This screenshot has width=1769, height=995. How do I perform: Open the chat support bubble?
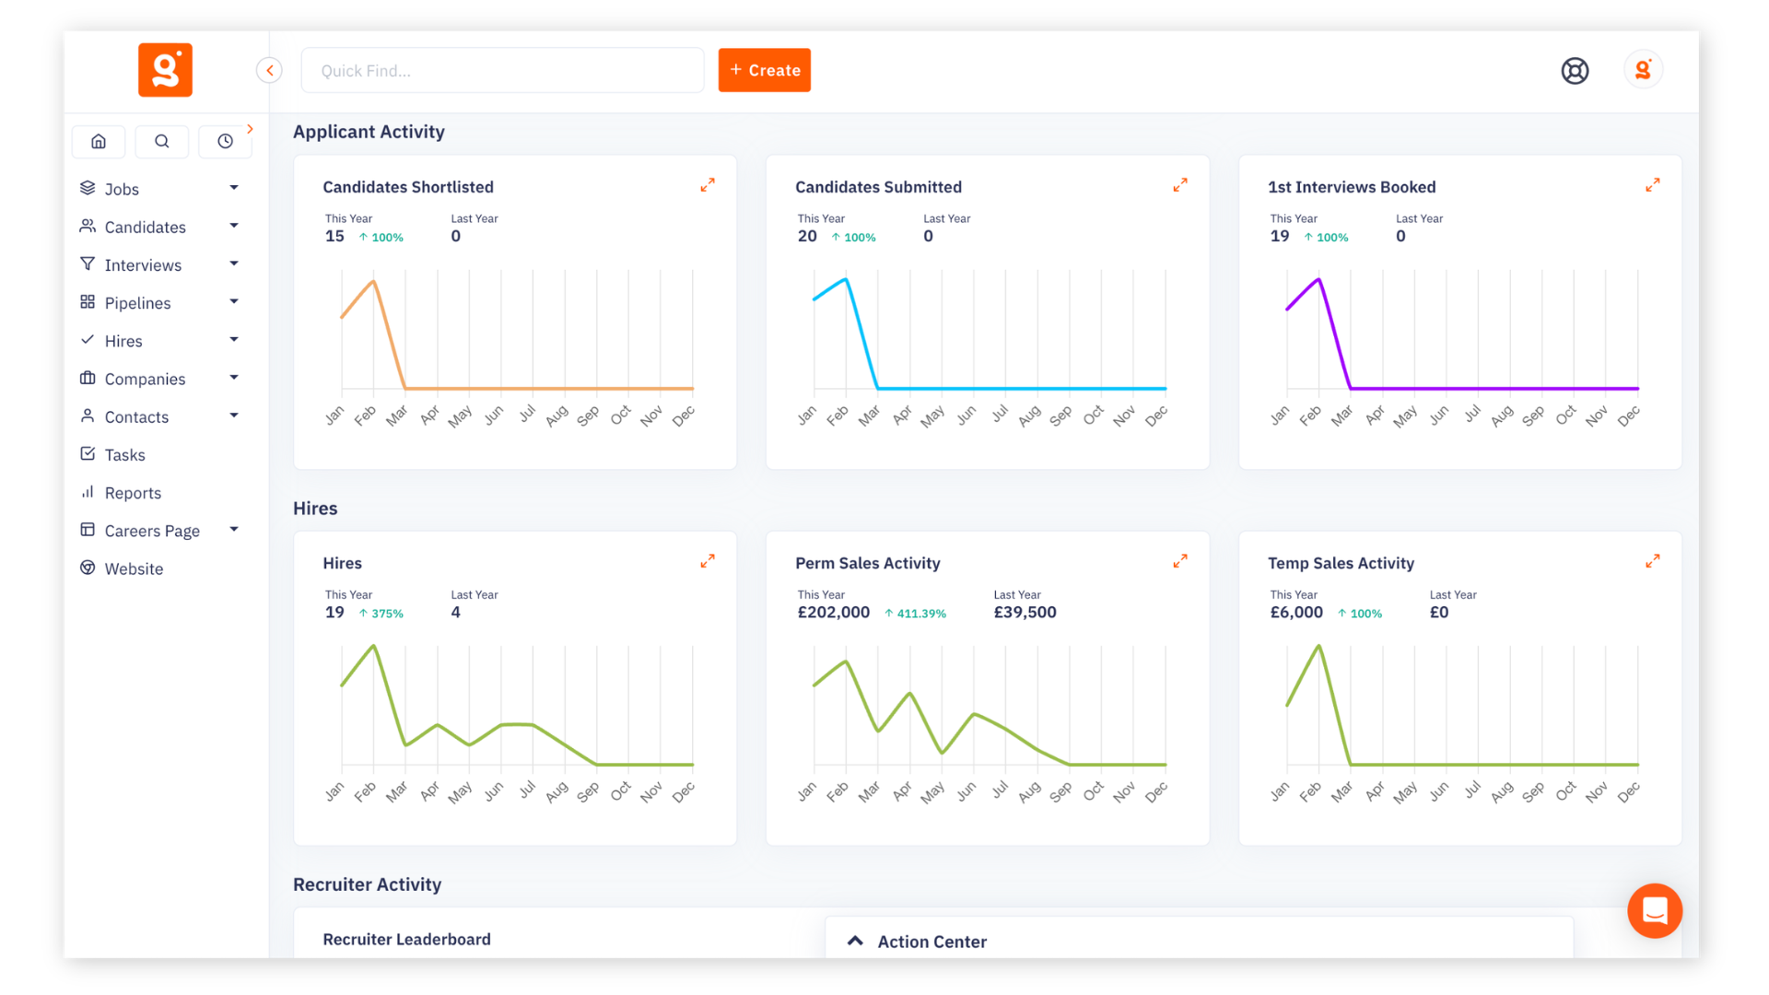coord(1655,910)
